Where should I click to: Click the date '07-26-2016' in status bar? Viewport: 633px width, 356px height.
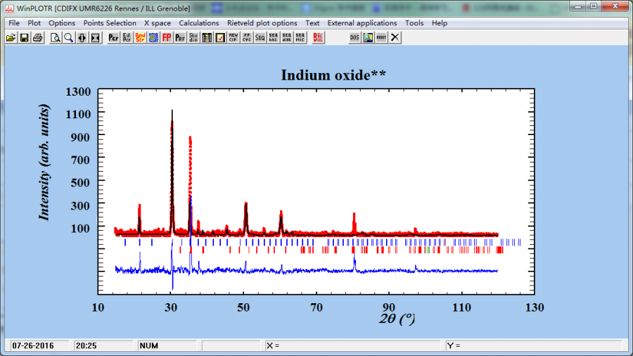click(x=32, y=346)
